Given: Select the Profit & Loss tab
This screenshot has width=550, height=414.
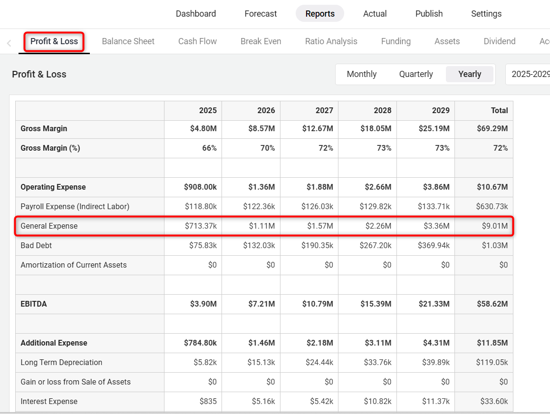Looking at the screenshot, I should [x=54, y=41].
